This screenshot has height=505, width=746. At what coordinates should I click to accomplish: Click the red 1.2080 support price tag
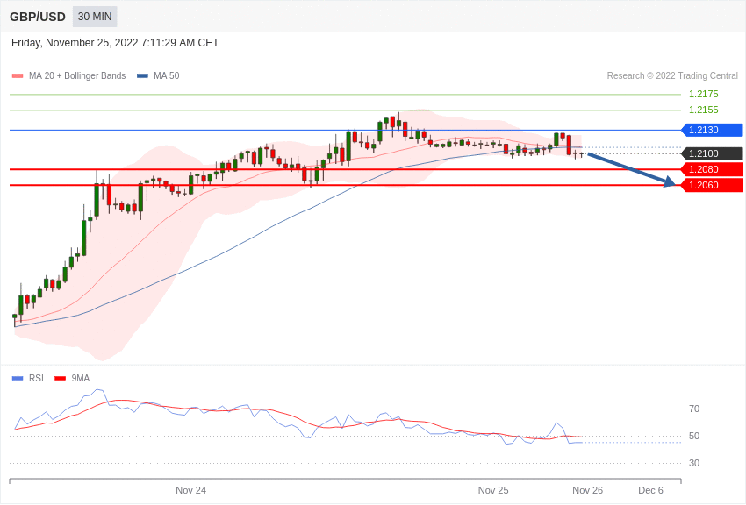point(713,169)
